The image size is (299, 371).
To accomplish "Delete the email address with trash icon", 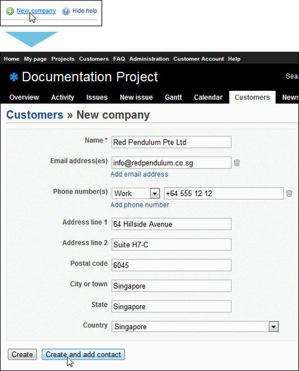I will (x=237, y=162).
